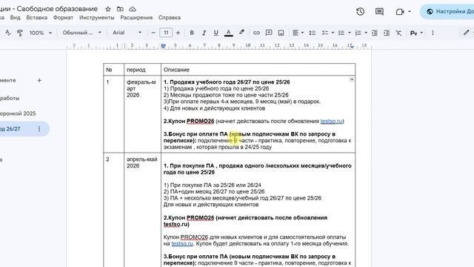This screenshot has width=474, height=267.
Task: Click the right indent marker on ruler
Action: tap(352, 47)
